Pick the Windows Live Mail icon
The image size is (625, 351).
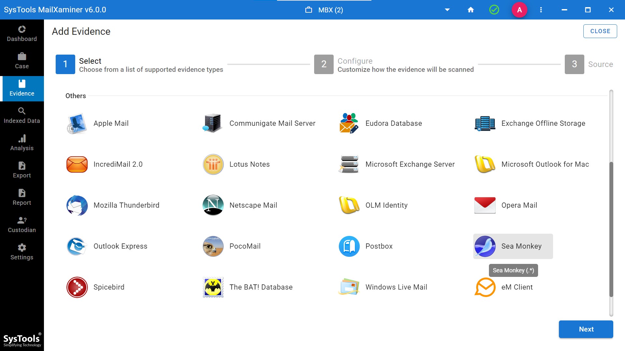pos(349,287)
